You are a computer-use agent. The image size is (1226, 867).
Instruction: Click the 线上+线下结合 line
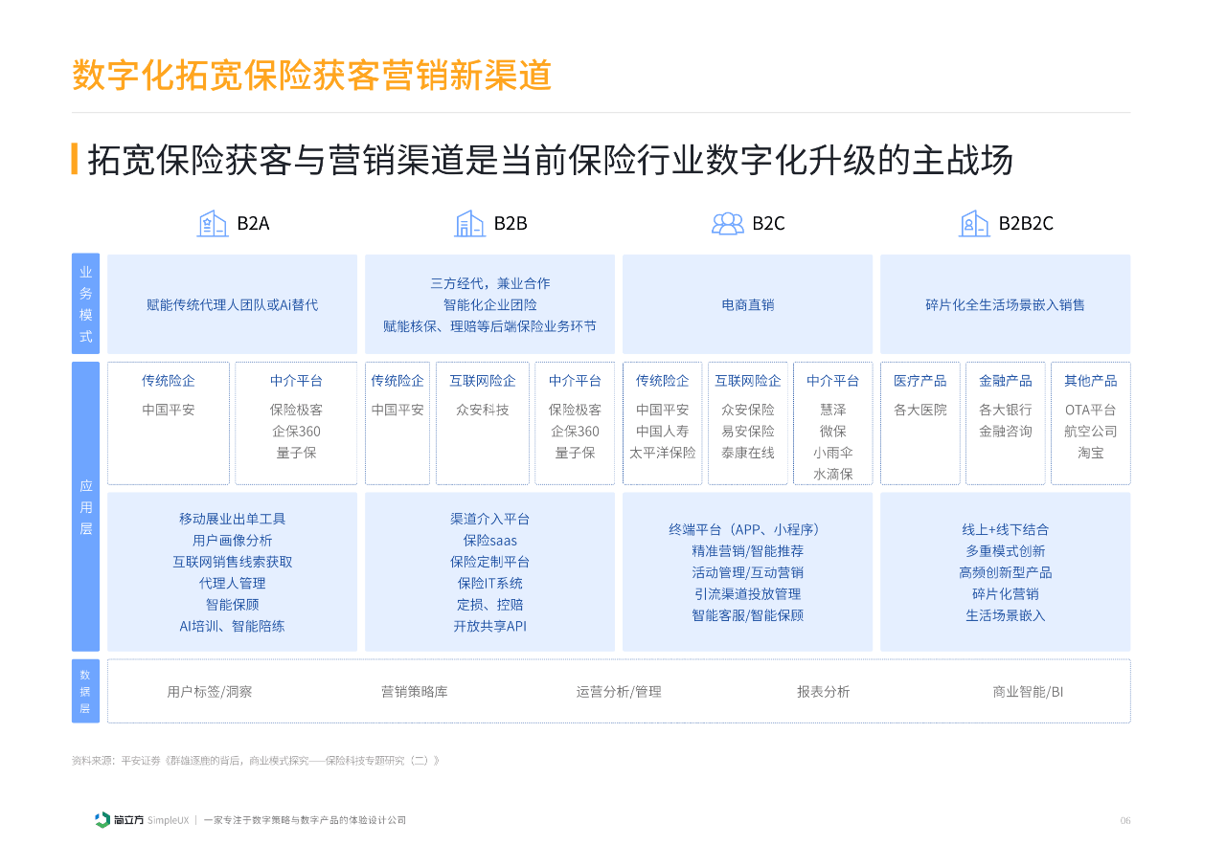[1005, 529]
